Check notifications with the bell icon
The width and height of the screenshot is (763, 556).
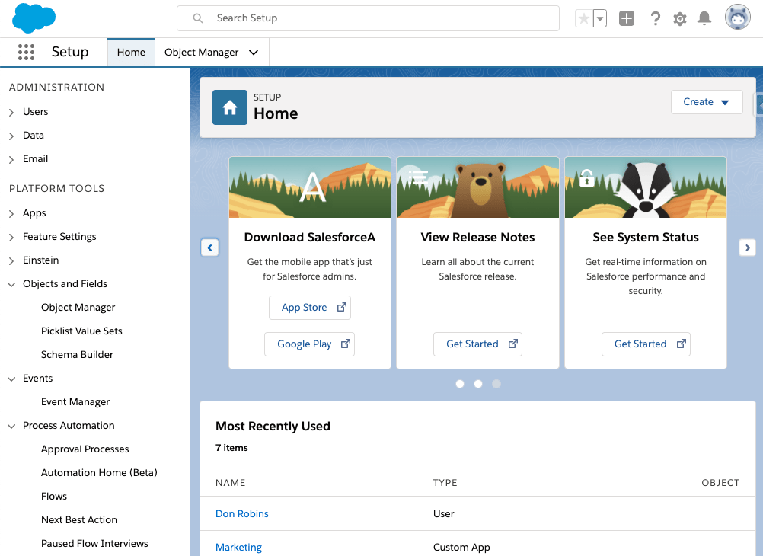[x=704, y=18]
